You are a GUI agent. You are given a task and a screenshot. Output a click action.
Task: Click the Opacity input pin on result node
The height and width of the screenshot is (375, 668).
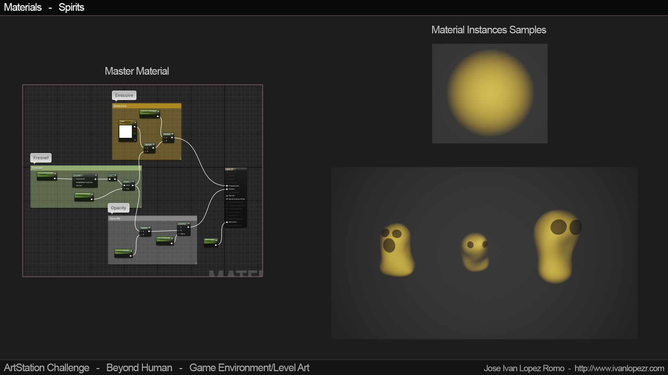pos(227,189)
